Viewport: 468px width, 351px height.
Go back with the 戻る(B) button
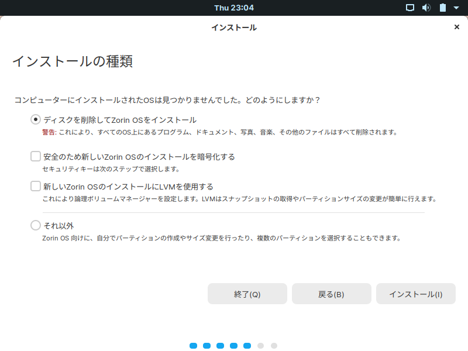point(331,294)
